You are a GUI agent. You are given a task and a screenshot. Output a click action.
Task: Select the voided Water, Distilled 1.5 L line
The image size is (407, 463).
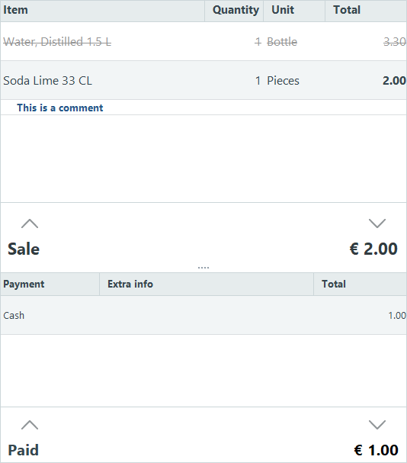pos(203,41)
